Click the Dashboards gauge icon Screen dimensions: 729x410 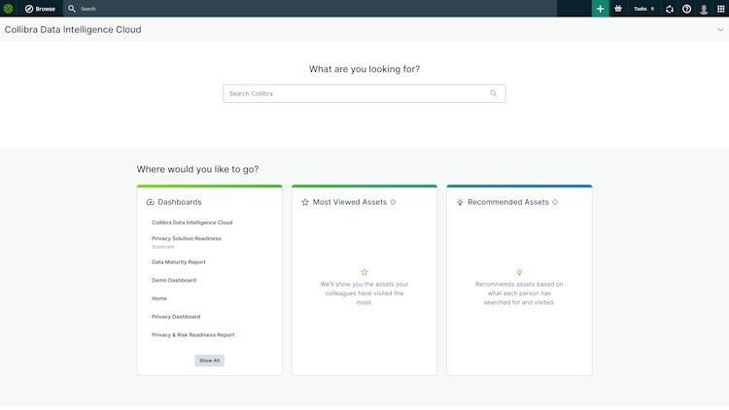pos(150,202)
